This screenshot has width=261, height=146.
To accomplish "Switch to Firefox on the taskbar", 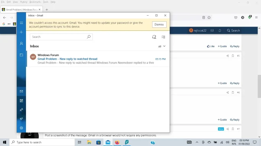I will [117, 142].
